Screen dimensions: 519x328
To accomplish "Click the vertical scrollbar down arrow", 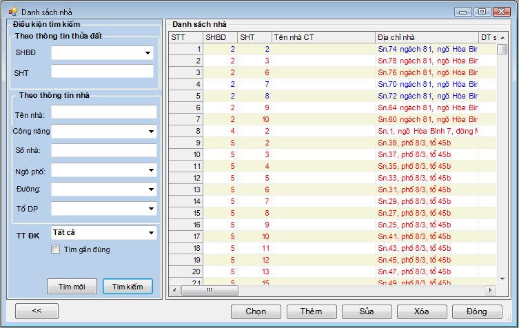I will point(502,278).
